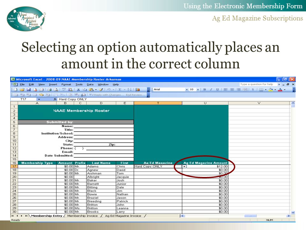Click the next sheet tab navigation arrow
This screenshot has width=306, height=230.
(21, 216)
